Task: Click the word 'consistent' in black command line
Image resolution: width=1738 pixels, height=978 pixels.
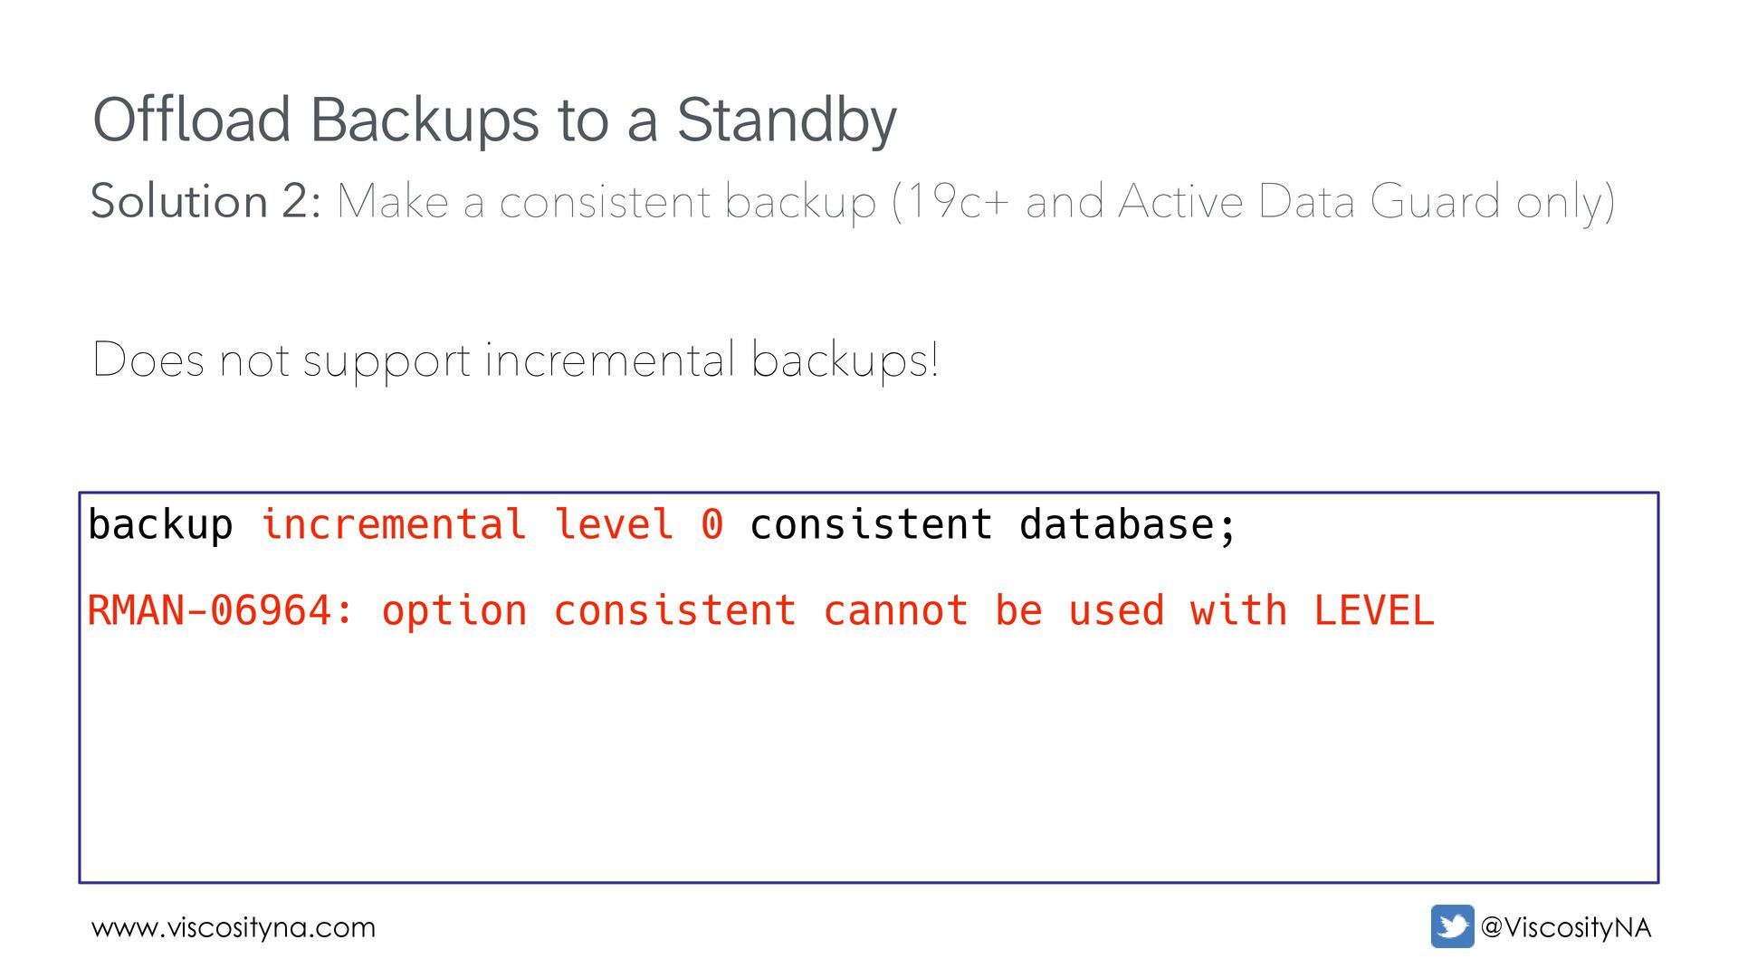Action: point(871,524)
